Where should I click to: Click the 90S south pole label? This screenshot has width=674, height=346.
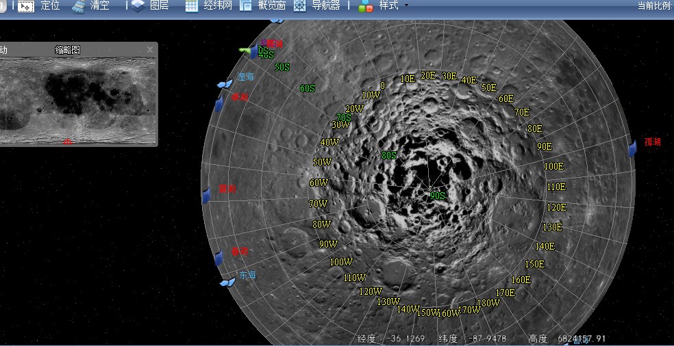click(438, 196)
